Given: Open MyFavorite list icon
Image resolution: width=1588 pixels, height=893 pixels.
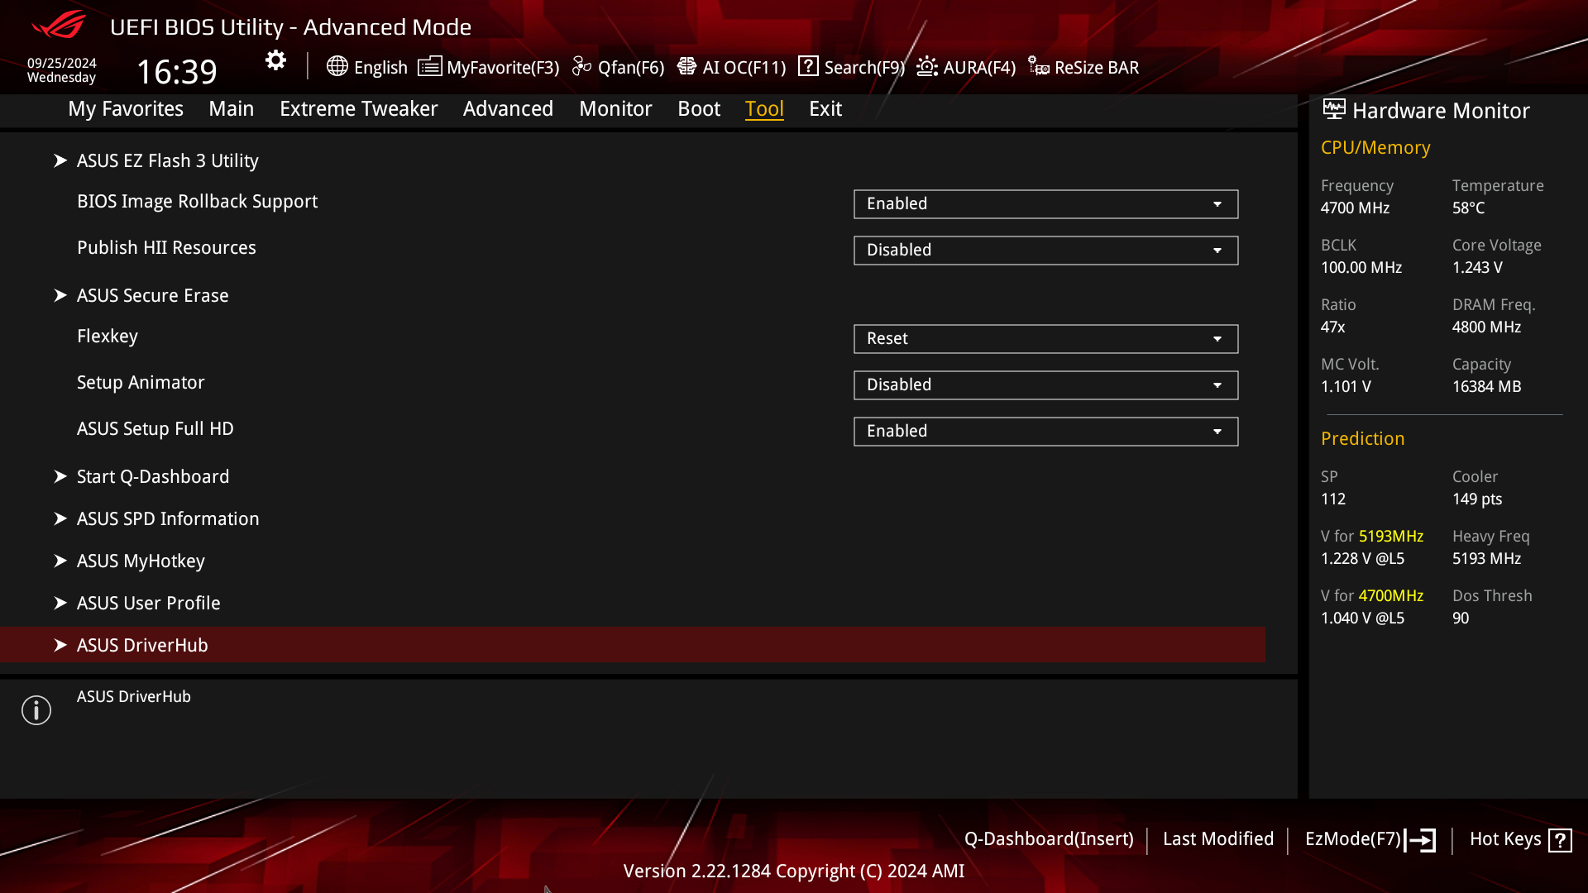Looking at the screenshot, I should point(429,66).
